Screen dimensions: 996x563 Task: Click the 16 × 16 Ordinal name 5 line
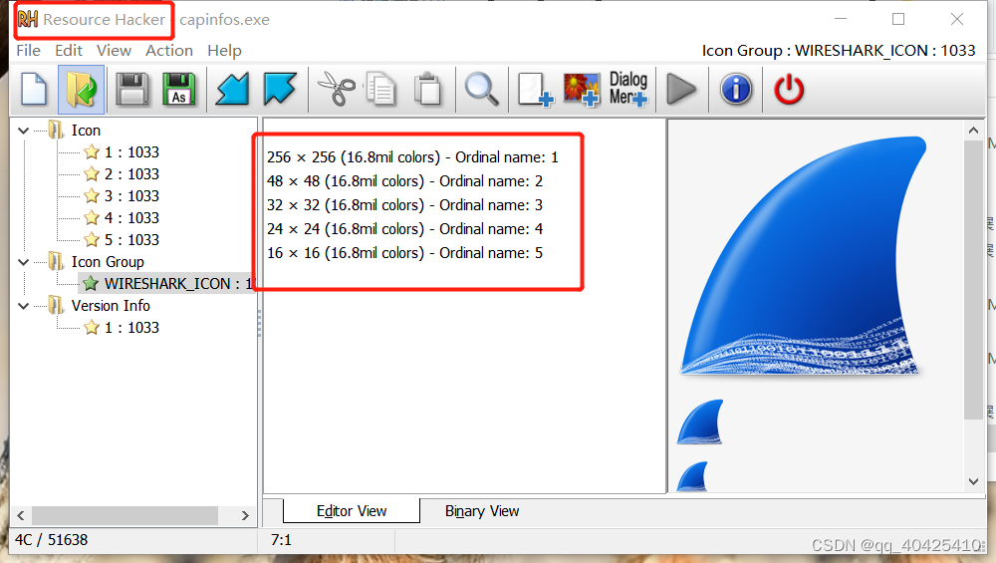pyautogui.click(x=404, y=253)
